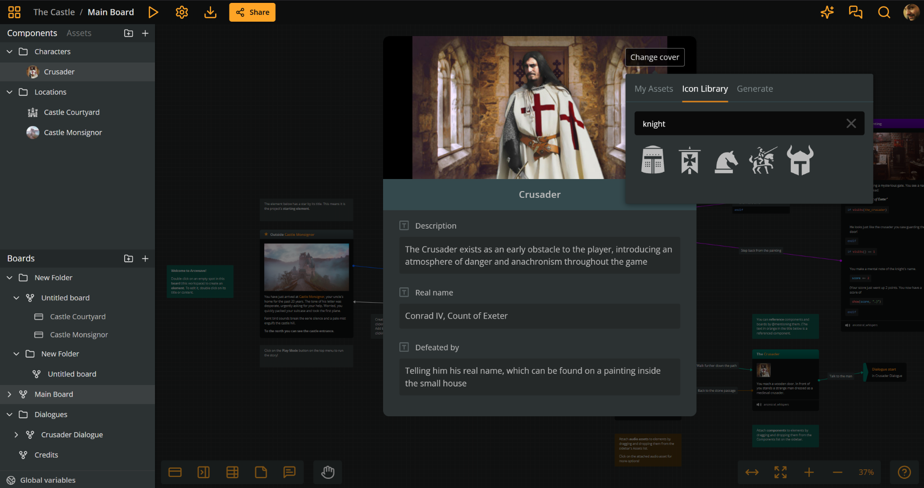Switch to the My Assets tab
Image resolution: width=924 pixels, height=488 pixels.
[x=653, y=89]
